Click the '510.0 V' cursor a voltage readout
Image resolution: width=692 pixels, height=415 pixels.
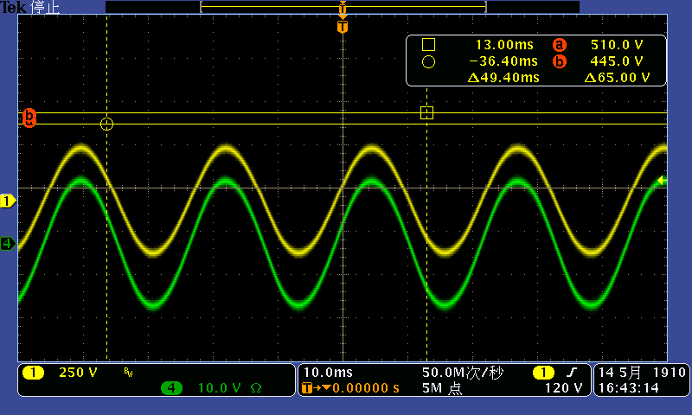(x=617, y=45)
